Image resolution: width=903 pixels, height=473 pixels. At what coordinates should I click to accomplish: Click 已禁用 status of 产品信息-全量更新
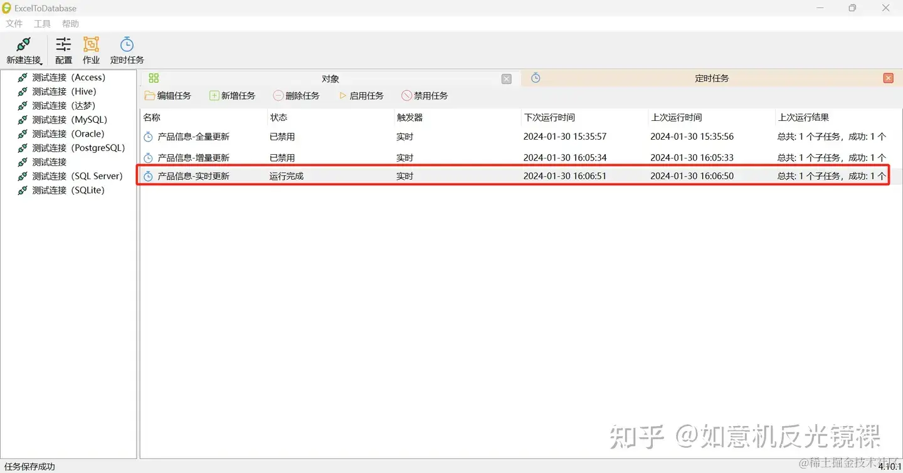coord(282,137)
